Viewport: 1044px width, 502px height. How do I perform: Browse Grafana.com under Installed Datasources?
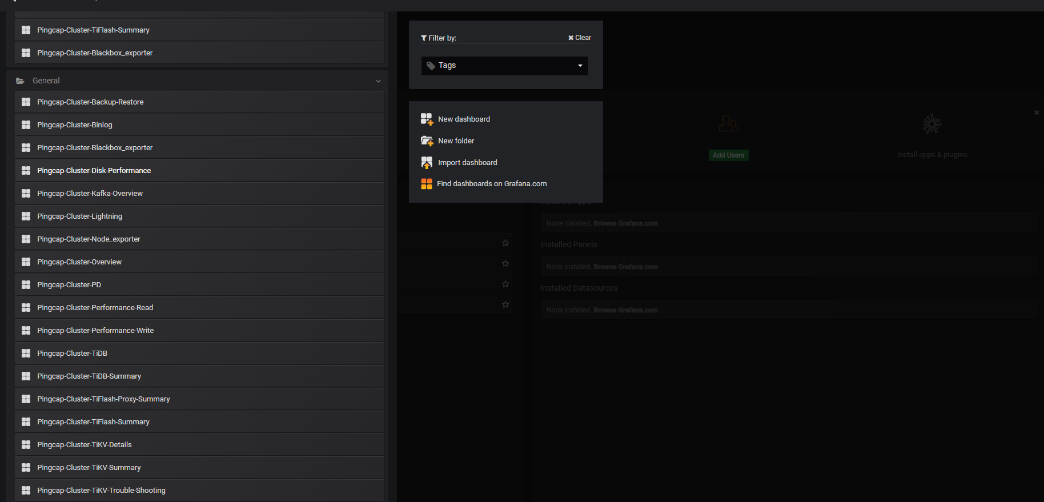pos(625,310)
